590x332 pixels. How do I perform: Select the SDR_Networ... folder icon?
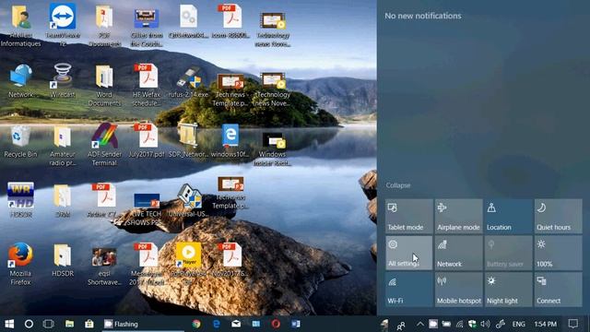point(188,140)
